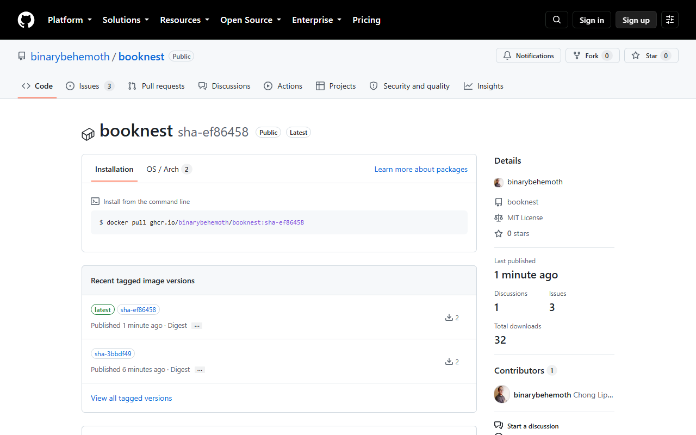696x435 pixels.
Task: Expand digest ellipsis for sha-ef86458
Action: tap(197, 326)
